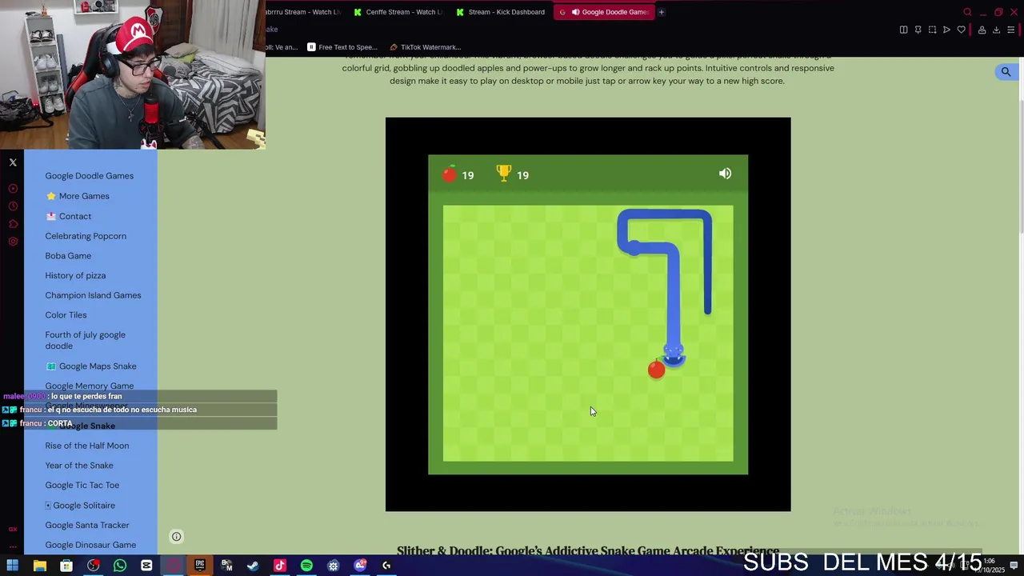
Task: Select the Google Doodle Games tab
Action: pos(604,12)
